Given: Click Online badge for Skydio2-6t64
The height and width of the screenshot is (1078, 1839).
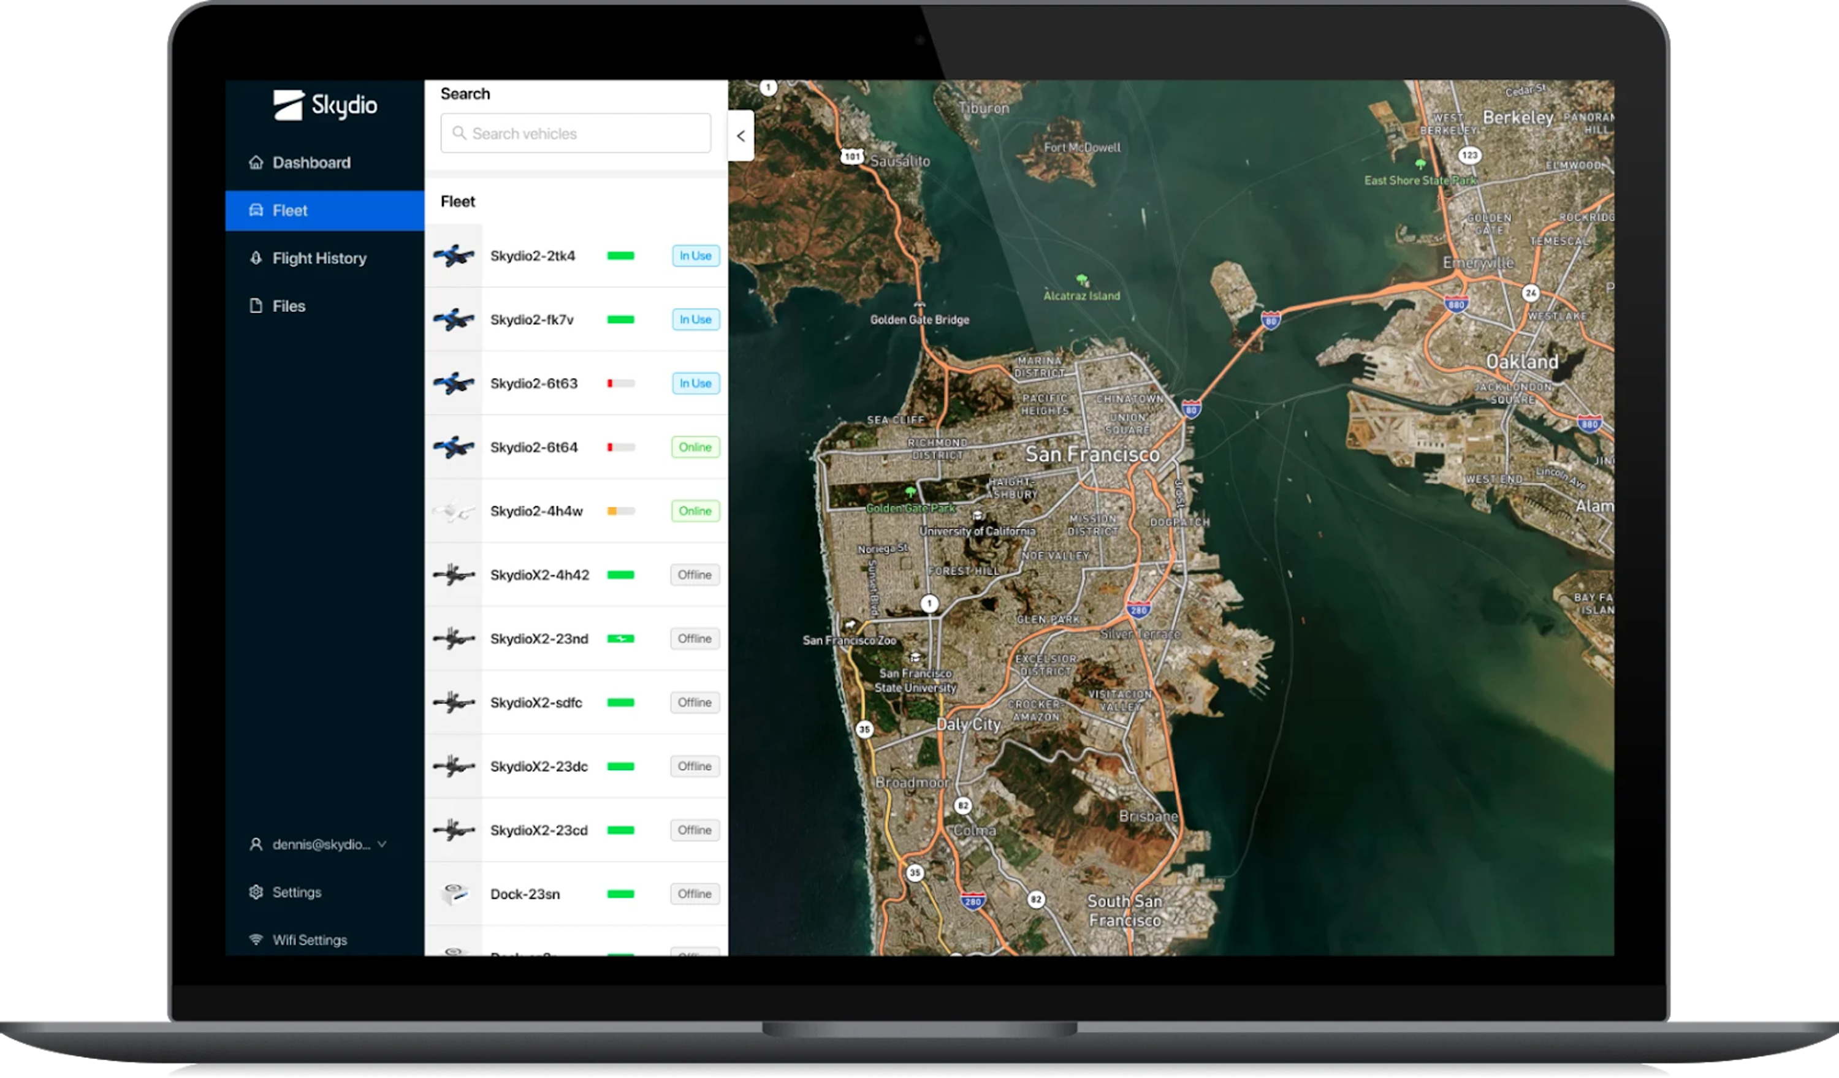Looking at the screenshot, I should 695,447.
